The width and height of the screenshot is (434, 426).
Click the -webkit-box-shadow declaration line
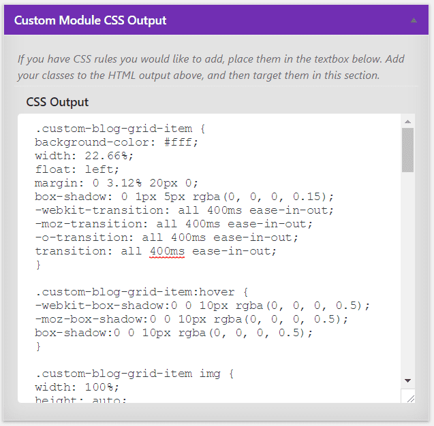201,305
